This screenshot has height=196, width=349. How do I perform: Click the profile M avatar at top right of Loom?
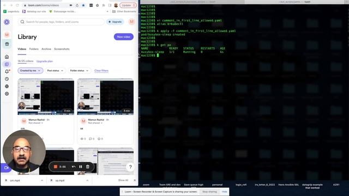[x=131, y=22]
